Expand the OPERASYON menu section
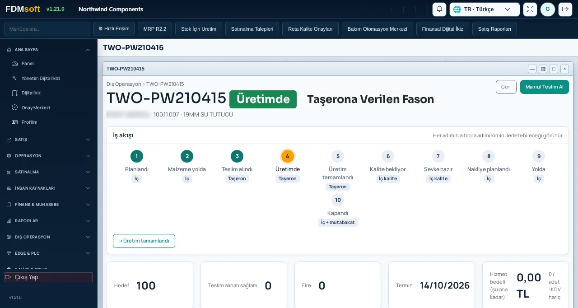 [48, 156]
